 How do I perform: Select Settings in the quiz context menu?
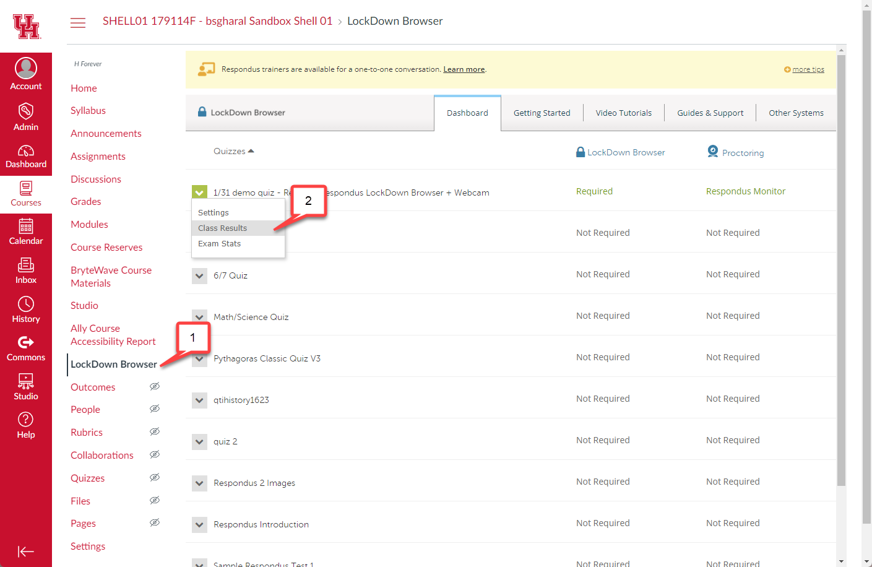238,212
